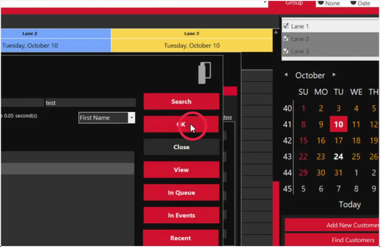Screen dimensions: 380x247
Task: Select October 9 in calendar
Action: [321, 124]
